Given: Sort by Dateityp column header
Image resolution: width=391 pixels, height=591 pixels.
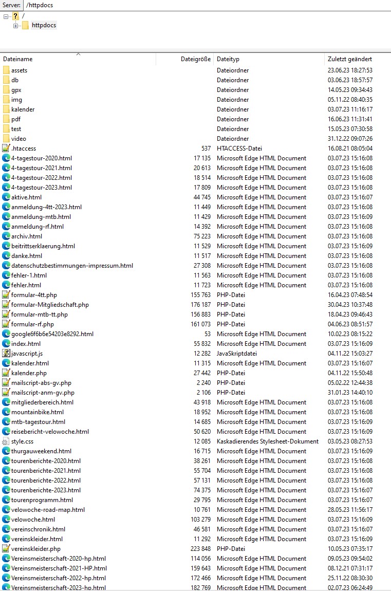Looking at the screenshot, I should coord(228,59).
